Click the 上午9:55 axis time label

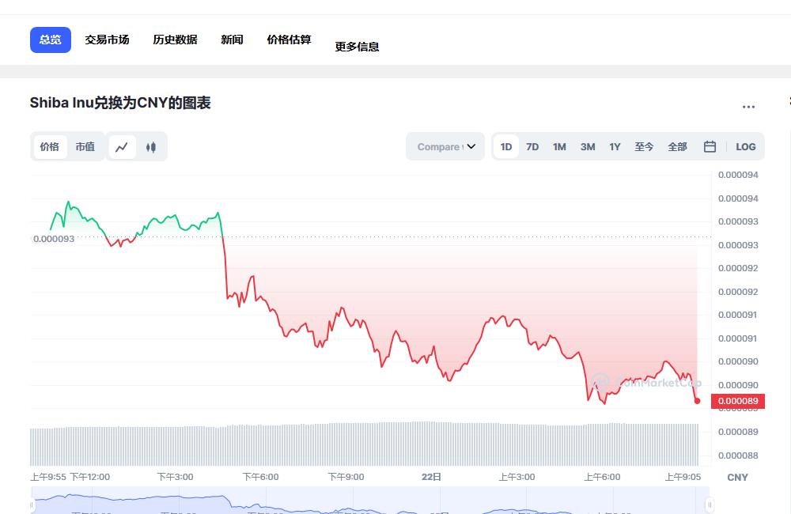(x=48, y=477)
